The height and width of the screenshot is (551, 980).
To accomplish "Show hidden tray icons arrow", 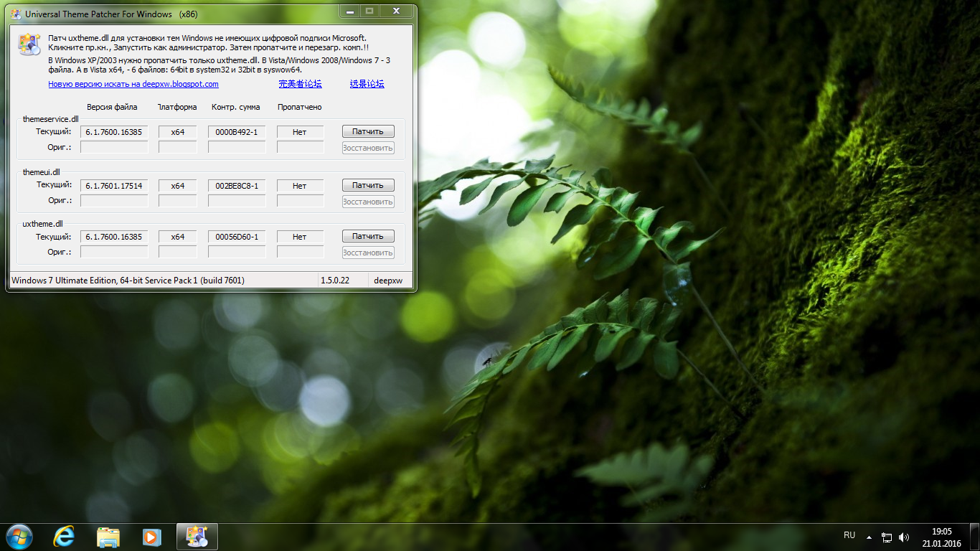I will [x=869, y=537].
